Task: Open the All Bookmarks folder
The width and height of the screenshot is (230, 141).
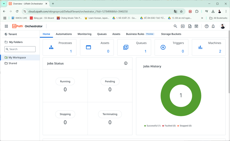Action: (218, 18)
